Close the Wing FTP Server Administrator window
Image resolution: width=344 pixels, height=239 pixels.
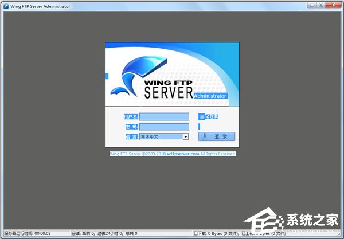[x=333, y=5]
